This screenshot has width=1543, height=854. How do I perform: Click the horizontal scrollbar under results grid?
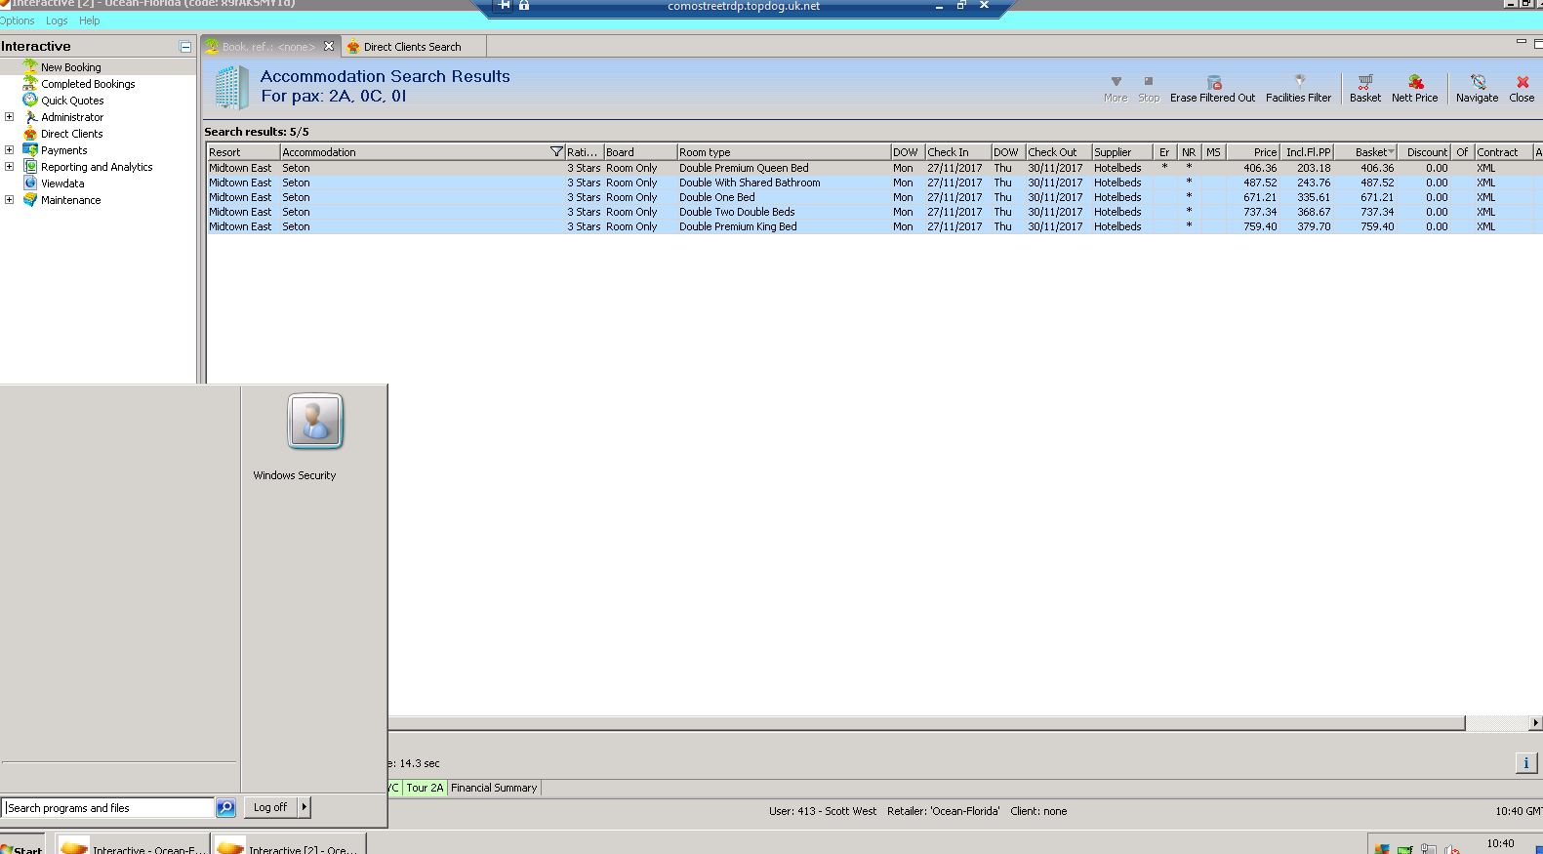tap(926, 723)
